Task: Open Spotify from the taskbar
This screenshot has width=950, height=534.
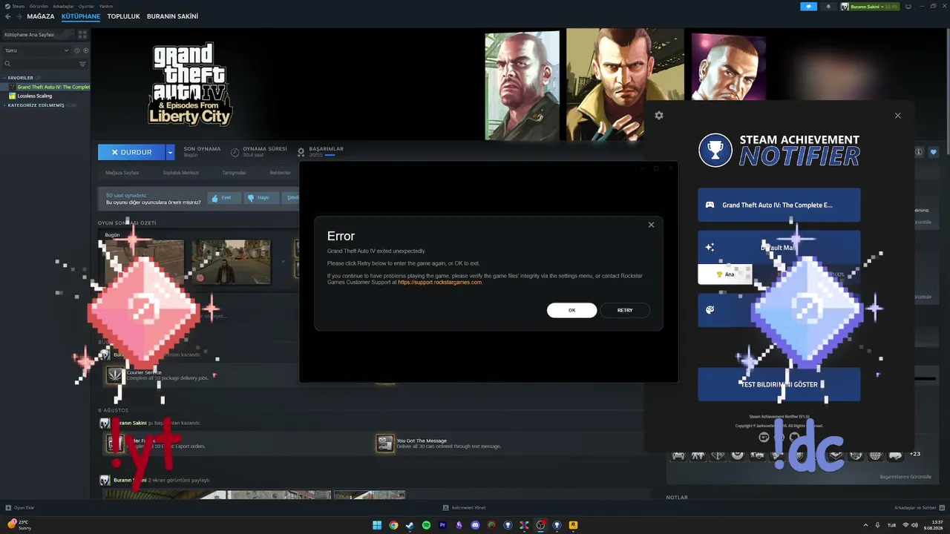Action: coord(426,525)
